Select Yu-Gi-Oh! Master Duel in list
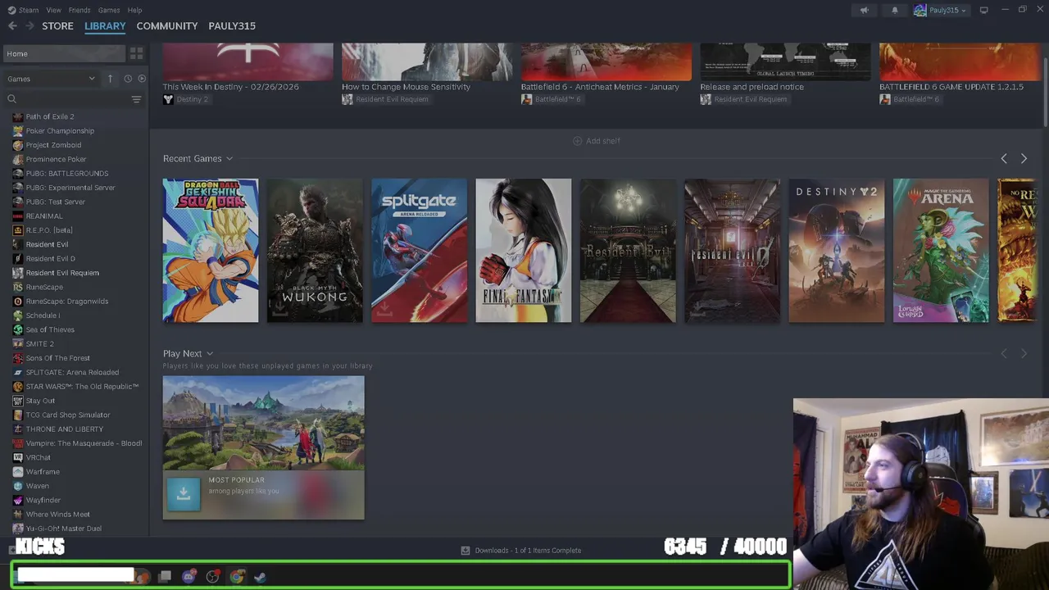Viewport: 1049px width, 590px height. click(63, 529)
